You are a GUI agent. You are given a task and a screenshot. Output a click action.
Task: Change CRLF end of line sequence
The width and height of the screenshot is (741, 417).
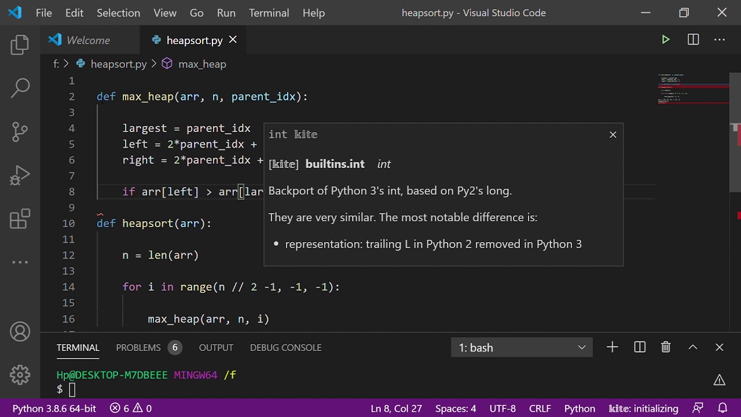pos(540,408)
